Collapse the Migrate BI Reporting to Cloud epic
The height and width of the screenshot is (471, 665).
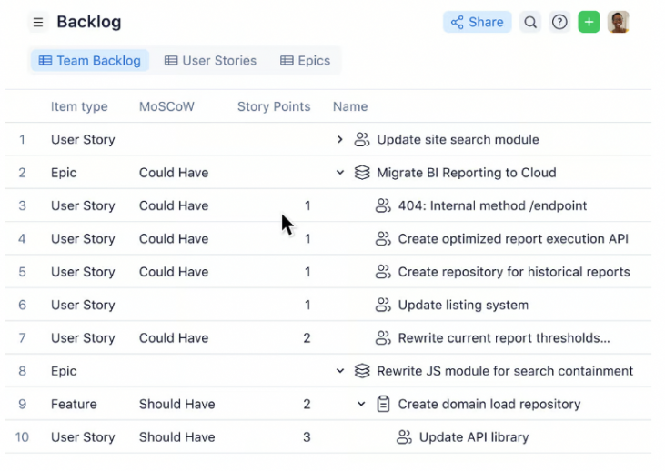click(339, 173)
